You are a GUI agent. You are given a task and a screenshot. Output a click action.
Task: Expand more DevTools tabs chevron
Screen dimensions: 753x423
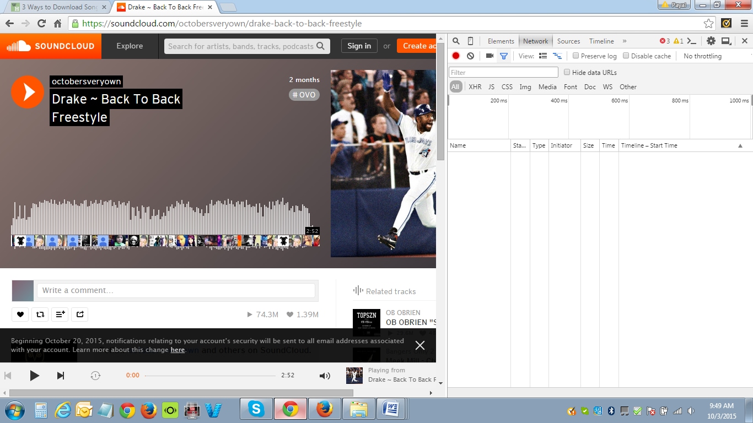[625, 41]
